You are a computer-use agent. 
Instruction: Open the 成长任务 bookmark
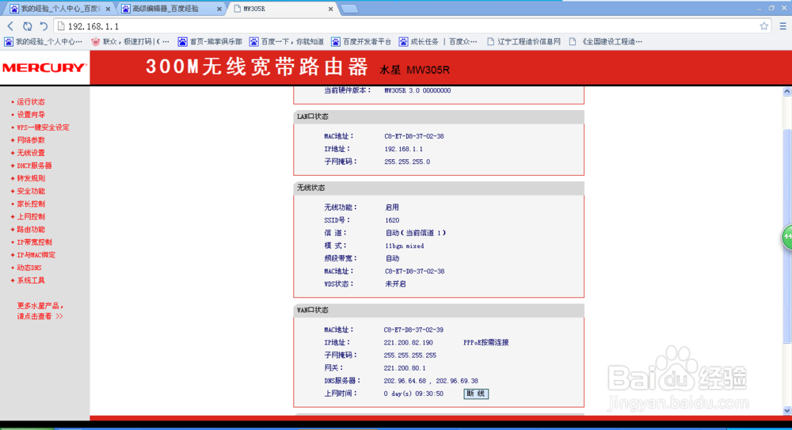438,42
